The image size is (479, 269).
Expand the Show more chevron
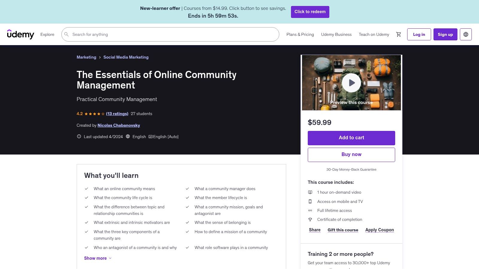110,258
